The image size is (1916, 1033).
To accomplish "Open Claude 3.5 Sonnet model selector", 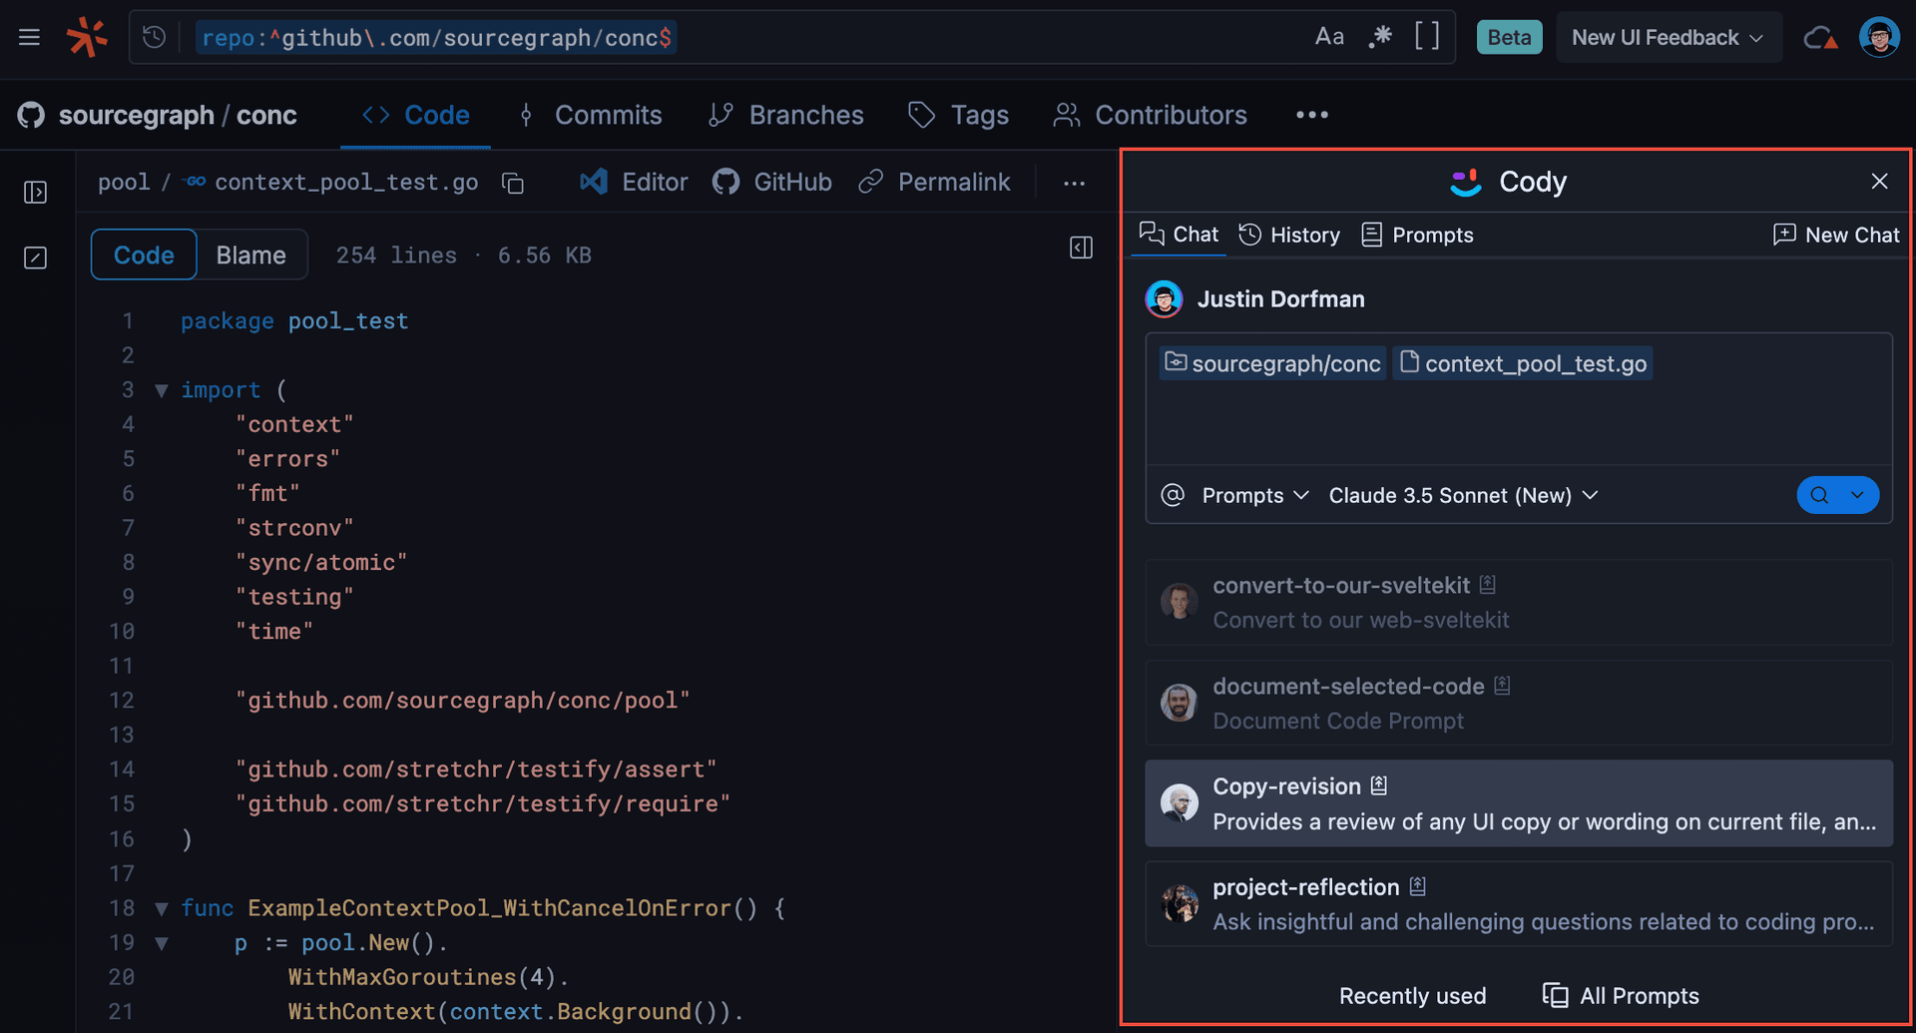I will click(1463, 495).
